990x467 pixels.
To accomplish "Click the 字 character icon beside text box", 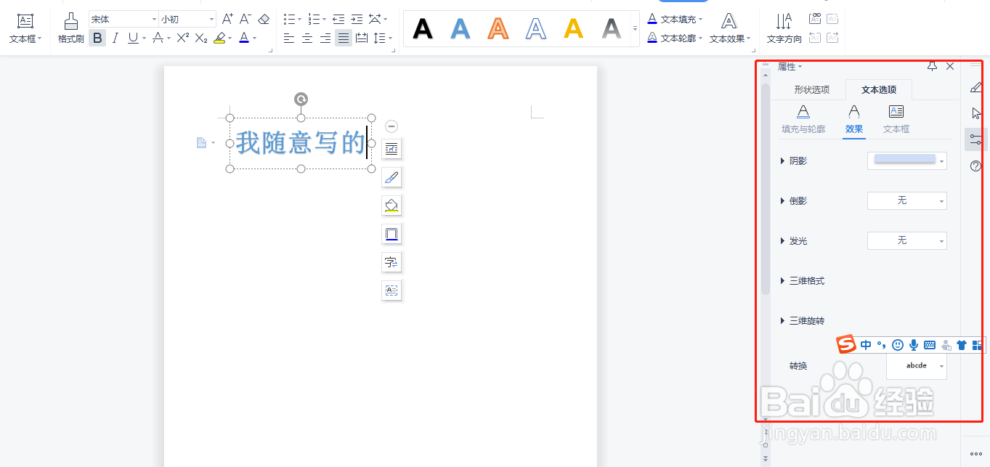I will pos(391,261).
